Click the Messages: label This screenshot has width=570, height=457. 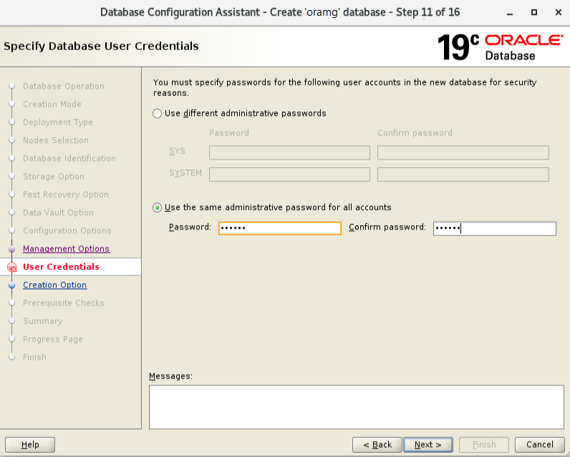pyautogui.click(x=170, y=376)
